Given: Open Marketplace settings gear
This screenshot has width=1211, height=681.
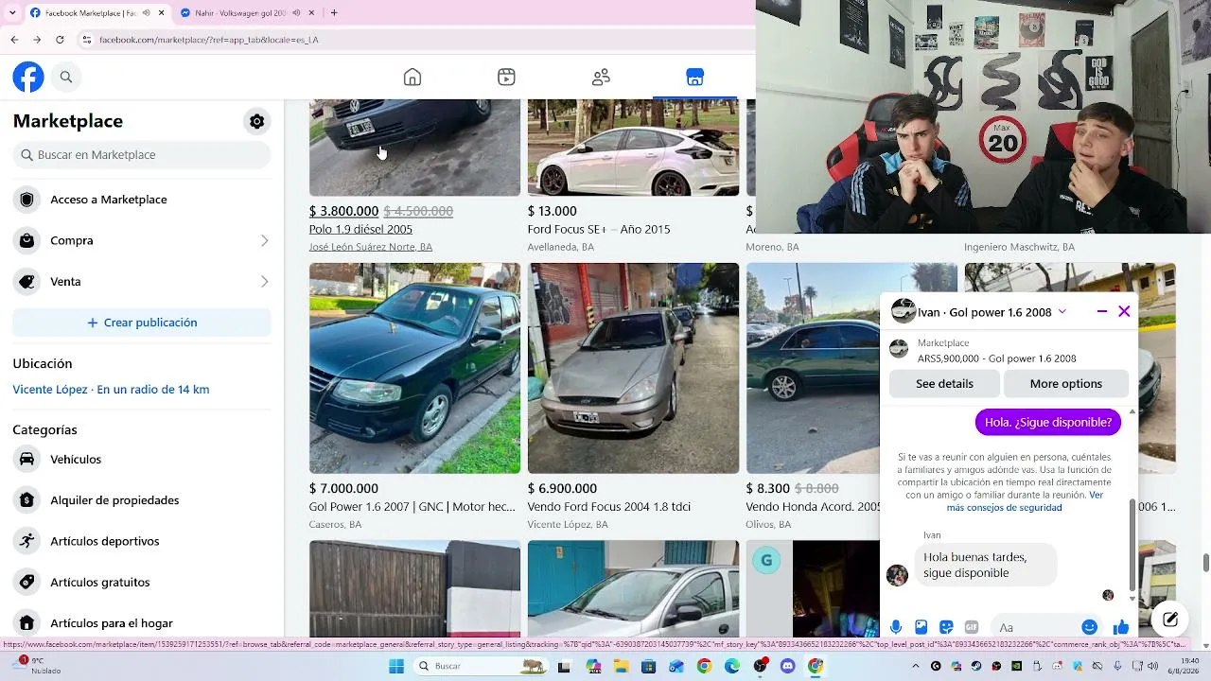Looking at the screenshot, I should (x=257, y=121).
